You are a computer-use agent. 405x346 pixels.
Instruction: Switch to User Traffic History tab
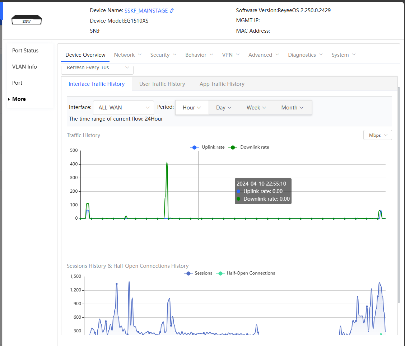[x=162, y=84]
